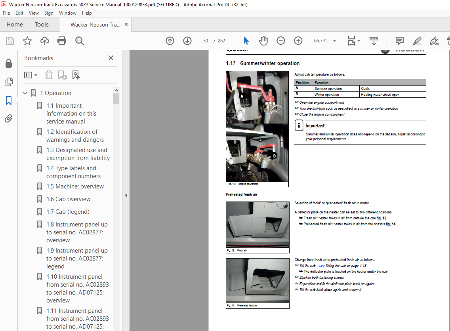
Task: Select the Highlight text pen tool
Action: coord(417,41)
